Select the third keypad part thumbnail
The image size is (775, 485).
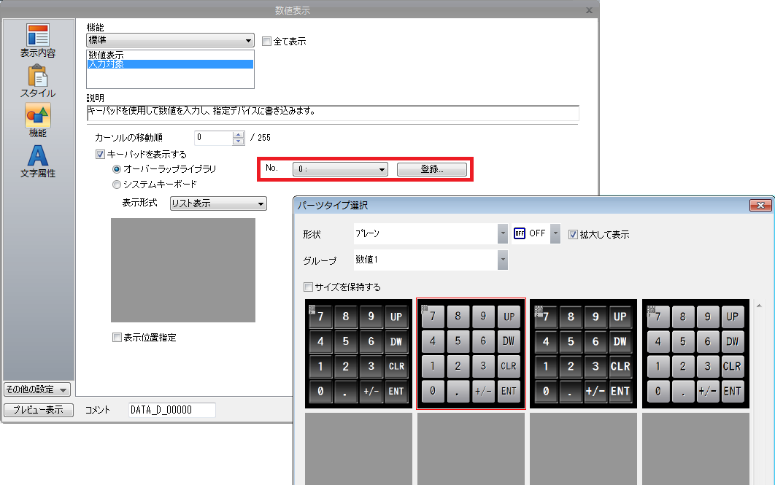(583, 354)
